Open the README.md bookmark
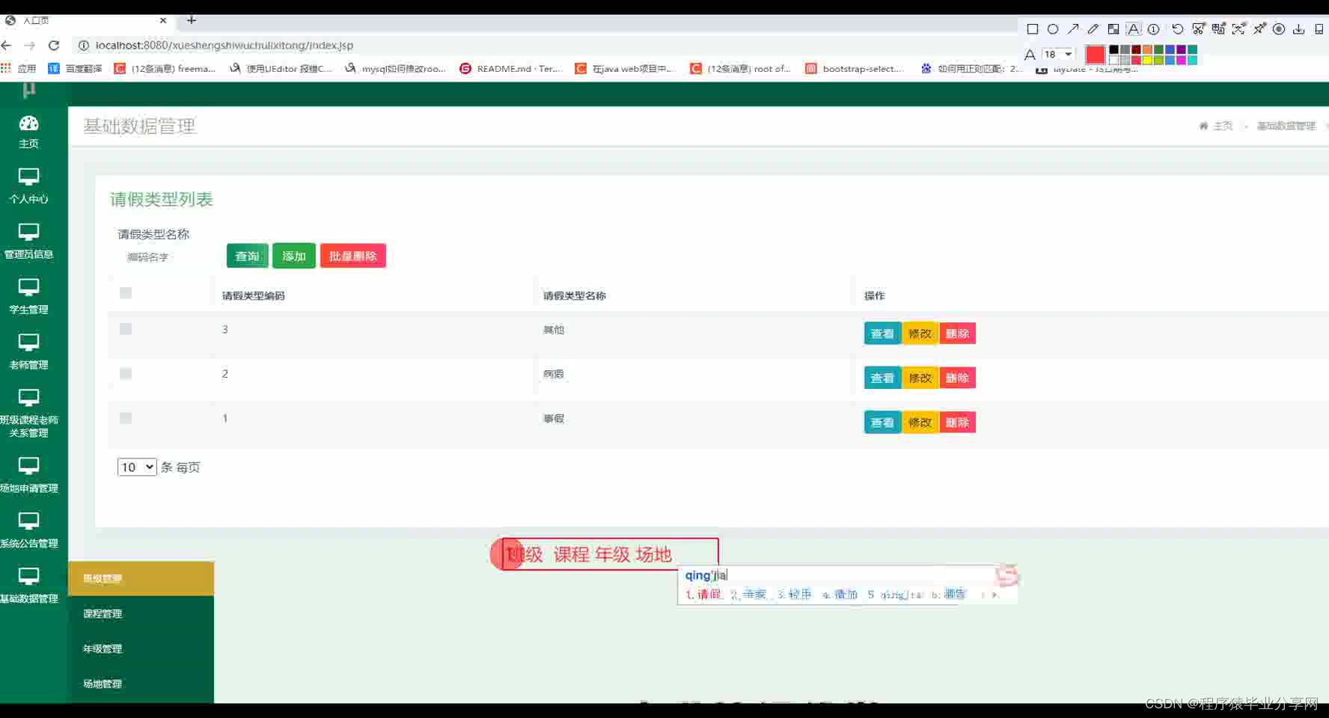The width and height of the screenshot is (1329, 718). (x=512, y=68)
